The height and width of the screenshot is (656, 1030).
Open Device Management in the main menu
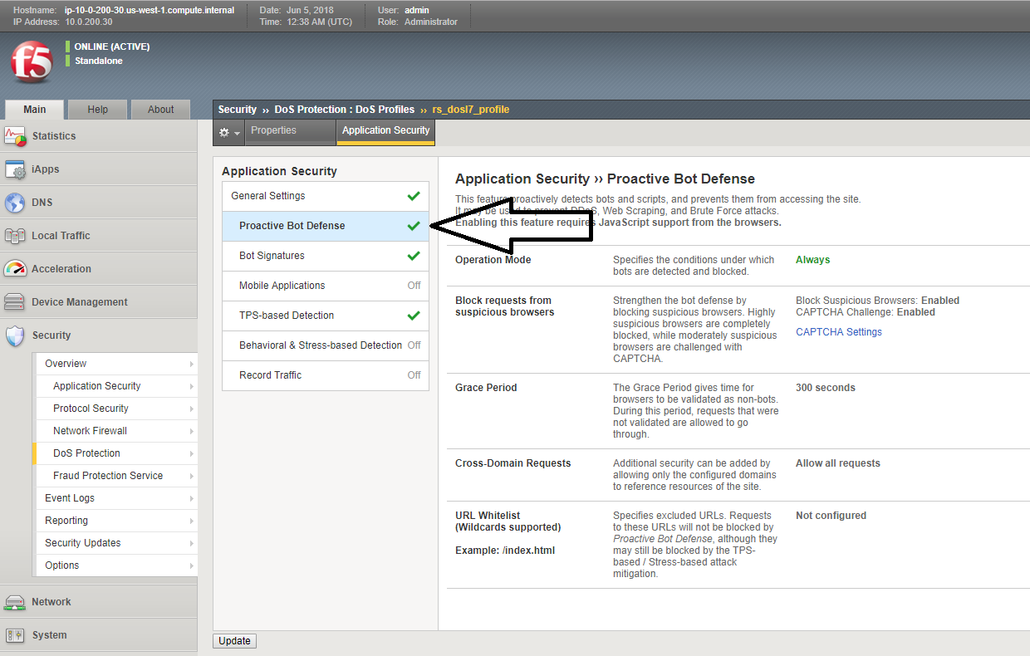[99, 302]
